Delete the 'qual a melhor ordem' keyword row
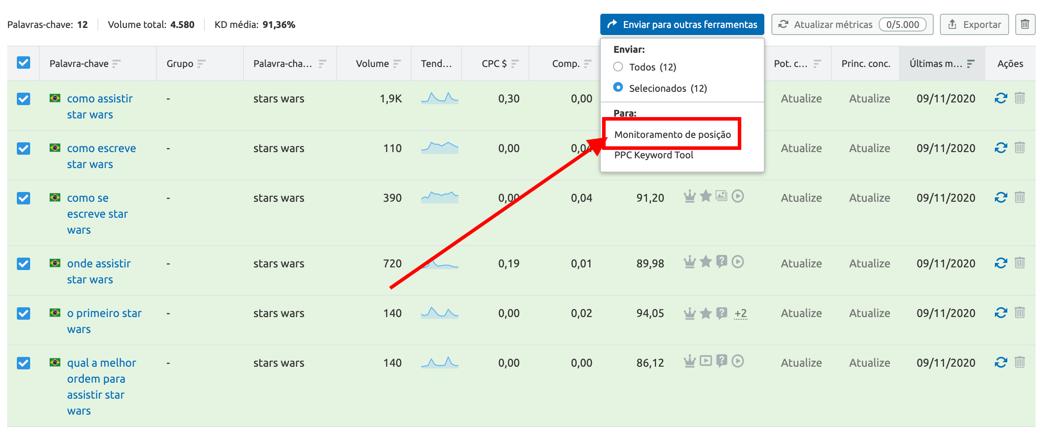The width and height of the screenshot is (1041, 427). tap(1020, 362)
